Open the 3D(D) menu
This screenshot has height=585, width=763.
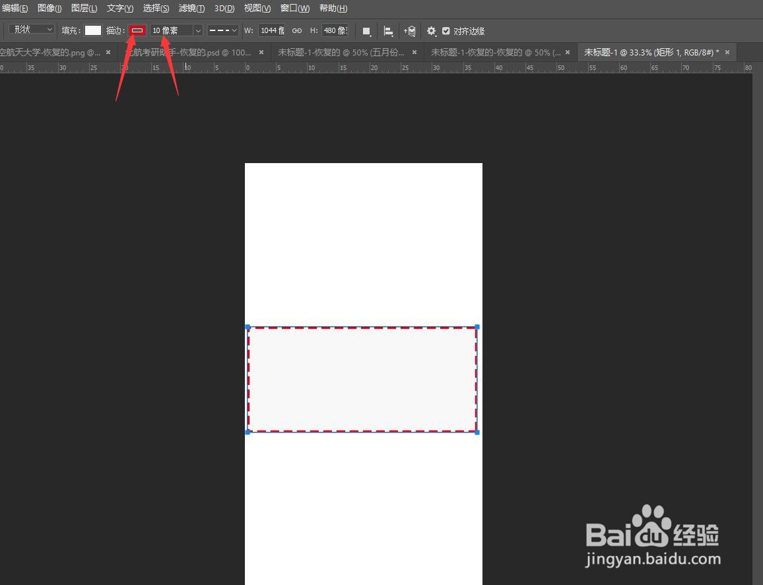[x=224, y=9]
